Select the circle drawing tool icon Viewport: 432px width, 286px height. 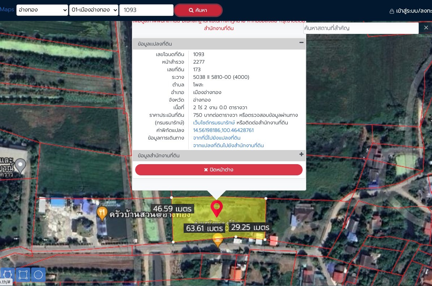click(x=38, y=275)
